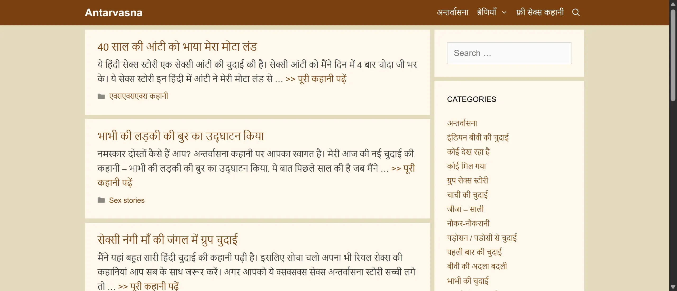The height and width of the screenshot is (291, 677).
Task: Open the post titled 40 साल की आंटी
Action: (177, 47)
